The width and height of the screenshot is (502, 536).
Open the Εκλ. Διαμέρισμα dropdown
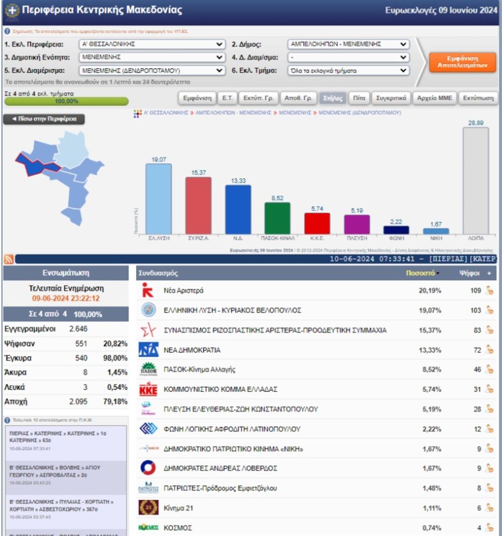[x=152, y=71]
